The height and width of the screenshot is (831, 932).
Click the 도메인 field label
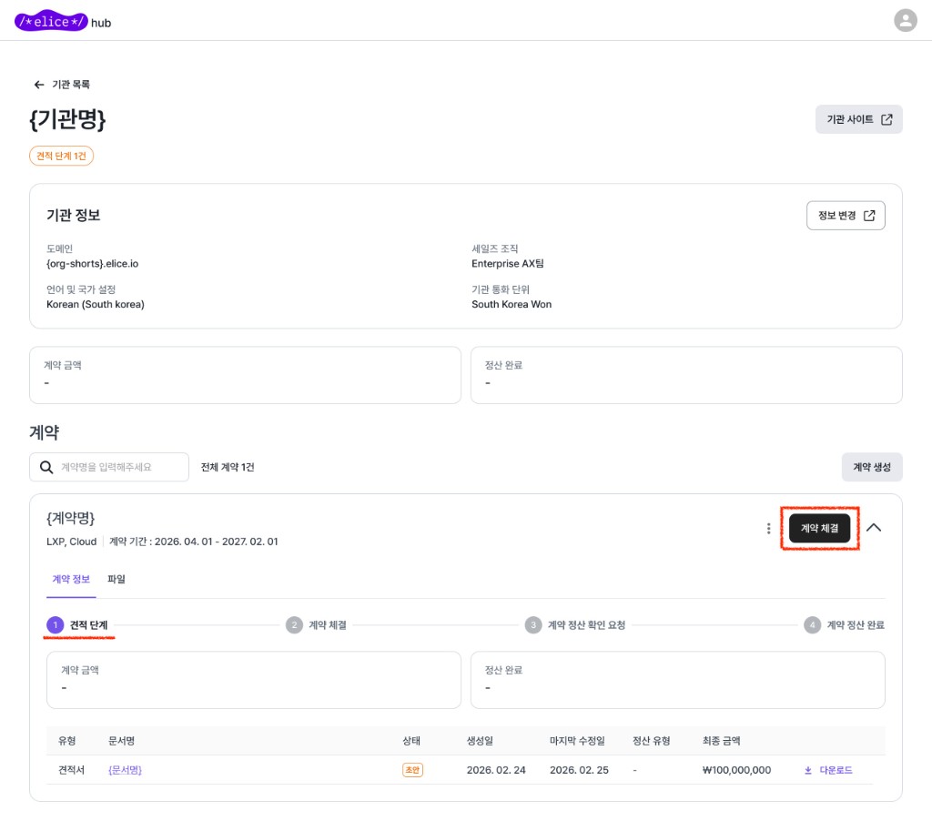(x=59, y=248)
